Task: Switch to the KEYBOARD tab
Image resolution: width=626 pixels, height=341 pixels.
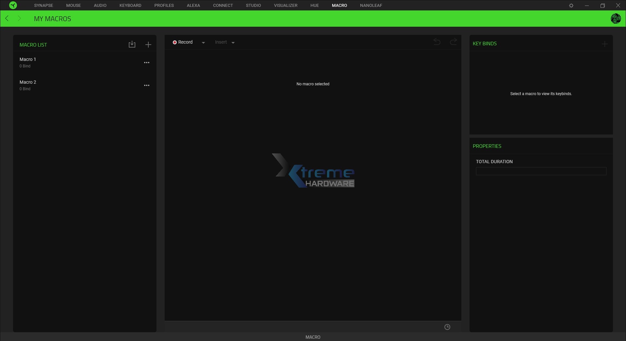Action: pyautogui.click(x=130, y=6)
